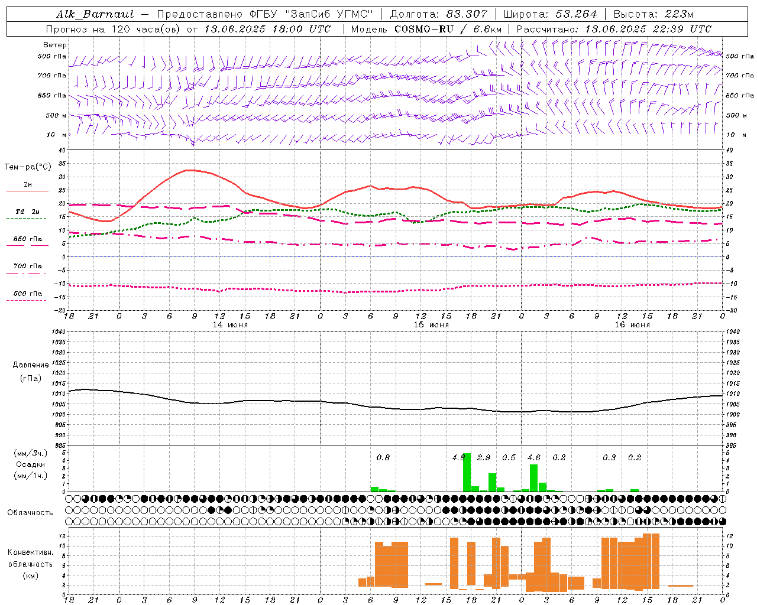Click the precipitation value 0.8
This screenshot has height=605, width=757.
pos(383,457)
